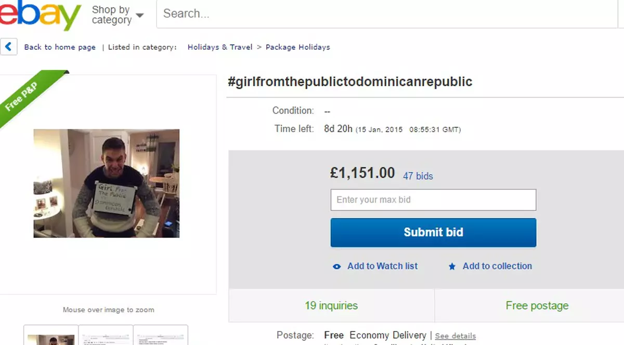The image size is (624, 345).
Task: Open the Package Holidays category link
Action: point(297,47)
